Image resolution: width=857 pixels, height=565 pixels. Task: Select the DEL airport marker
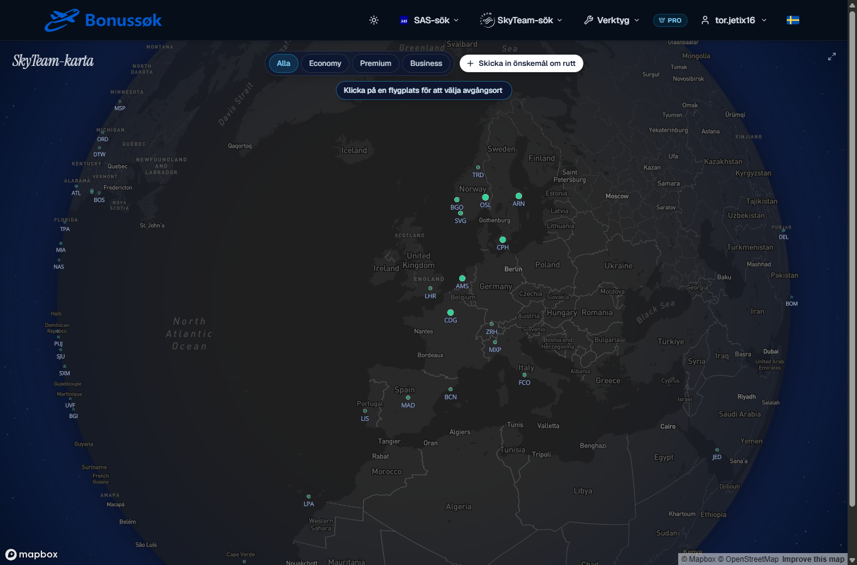(x=784, y=230)
